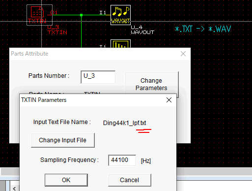This screenshot has height=191, width=252.
Task: Focus the Sampling Frequency field with 44100
Action: (x=122, y=160)
